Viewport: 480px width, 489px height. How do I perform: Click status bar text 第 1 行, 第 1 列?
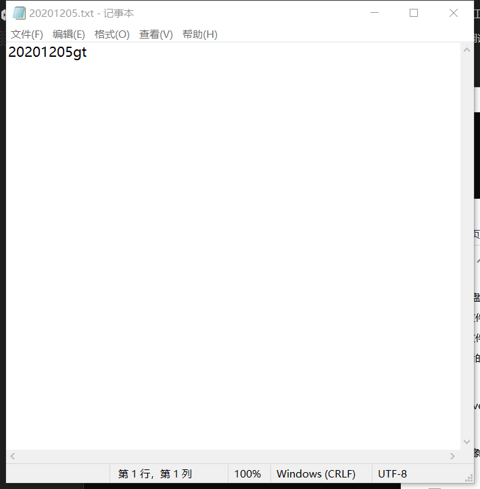pyautogui.click(x=155, y=473)
